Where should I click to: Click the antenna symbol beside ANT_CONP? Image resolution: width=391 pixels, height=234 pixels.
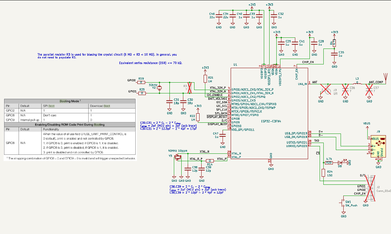point(385,78)
